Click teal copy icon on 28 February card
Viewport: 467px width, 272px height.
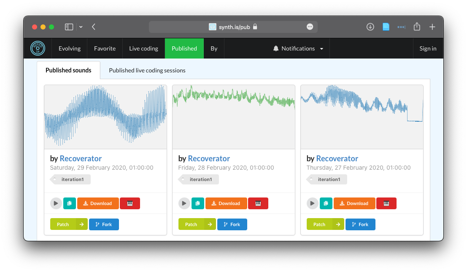[x=198, y=203]
